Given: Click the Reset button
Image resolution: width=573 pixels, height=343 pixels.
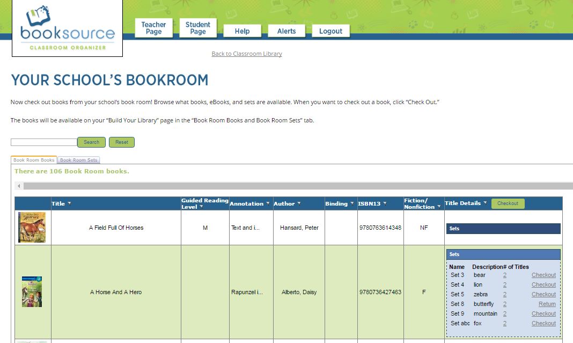Looking at the screenshot, I should 122,142.
